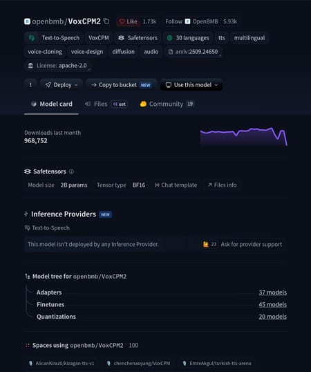Open the Files info link
Screen dimensions: 311x372
coord(222,185)
